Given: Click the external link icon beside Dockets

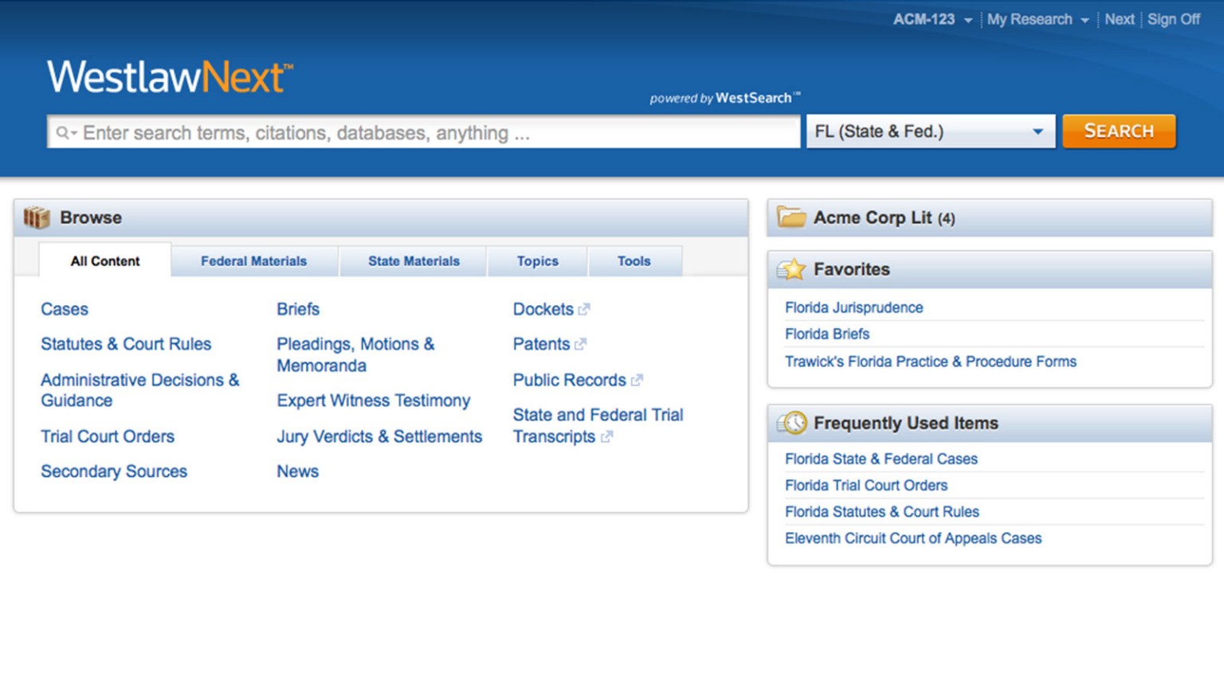Looking at the screenshot, I should point(584,309).
